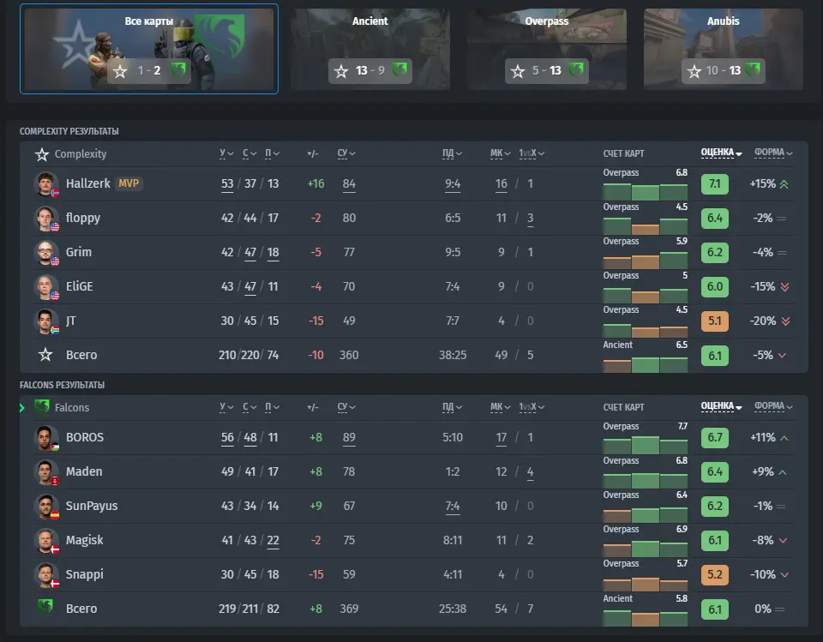Screen dimensions: 823x642
Task: Click the star icon in Complexity's Всего row
Action: pyautogui.click(x=45, y=355)
